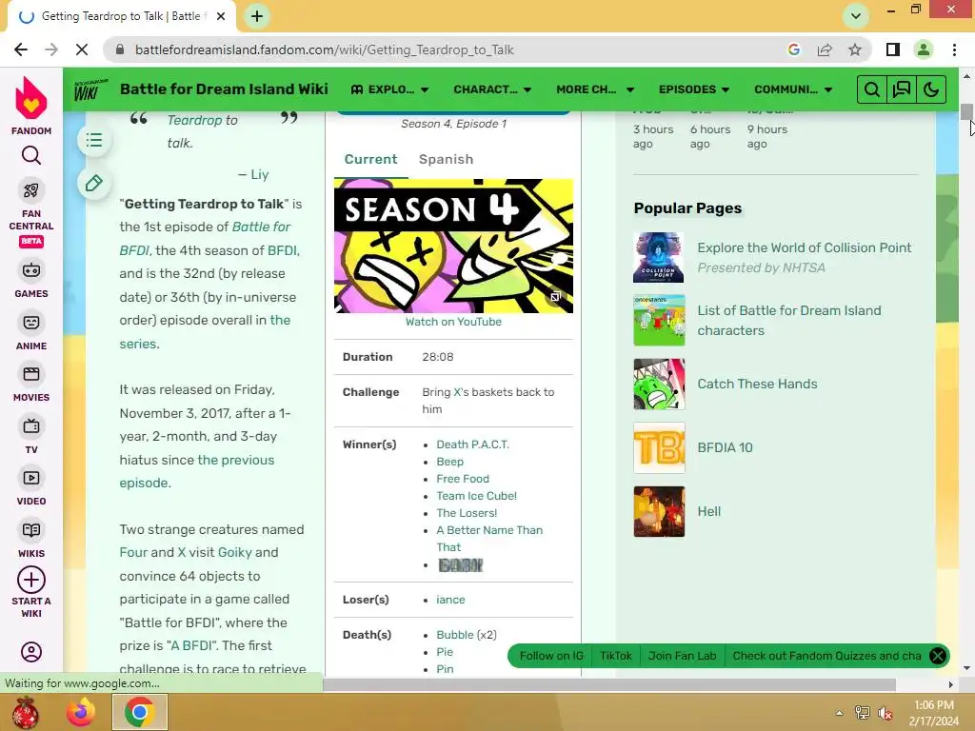Dismiss the green promo banner
The width and height of the screenshot is (975, 731).
click(938, 656)
